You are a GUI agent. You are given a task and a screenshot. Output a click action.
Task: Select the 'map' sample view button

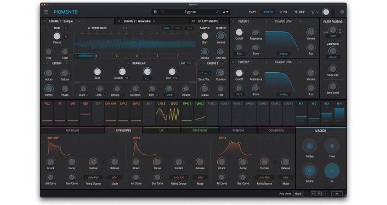pyautogui.click(x=189, y=28)
